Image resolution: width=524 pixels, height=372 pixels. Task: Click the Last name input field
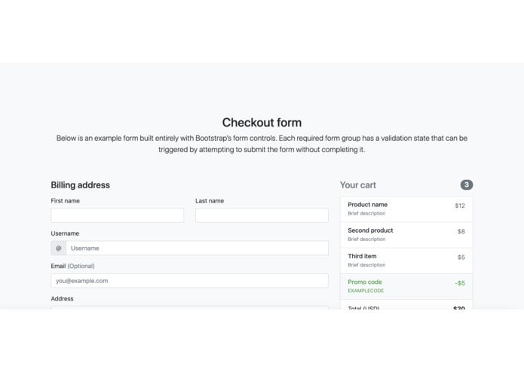click(262, 215)
